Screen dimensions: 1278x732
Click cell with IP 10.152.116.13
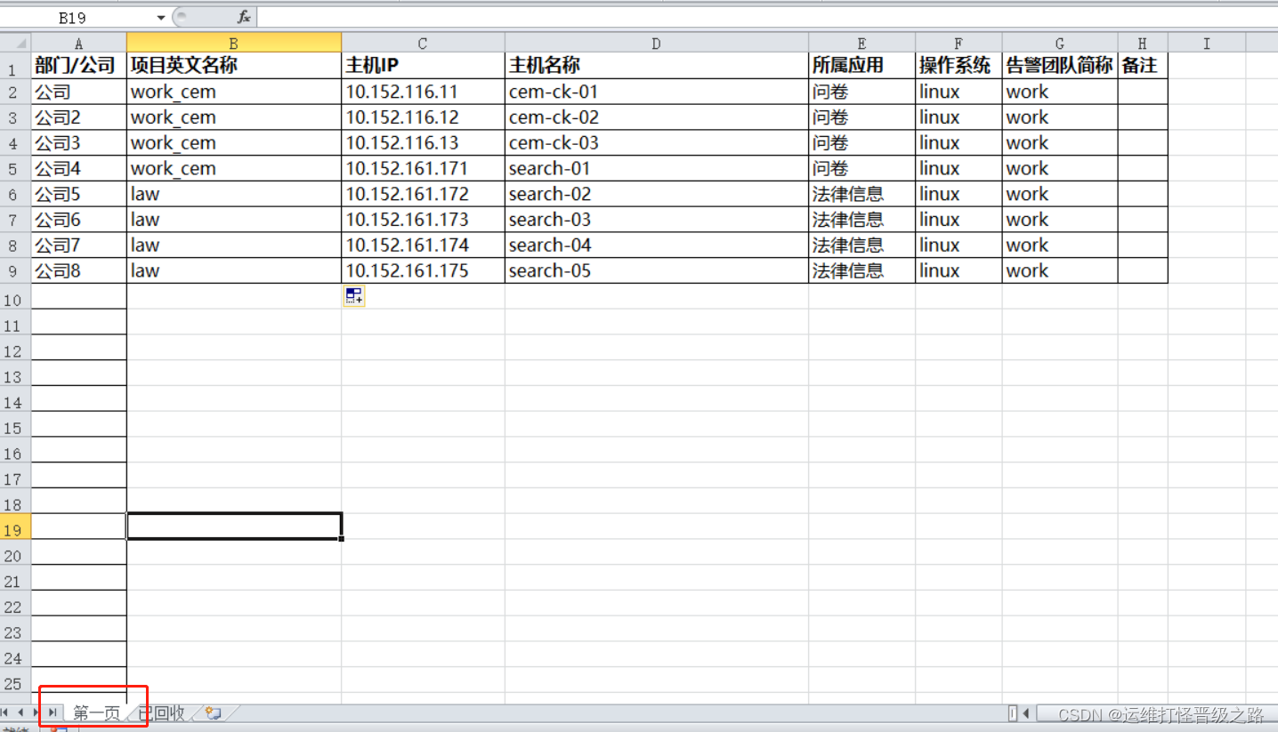tap(423, 143)
